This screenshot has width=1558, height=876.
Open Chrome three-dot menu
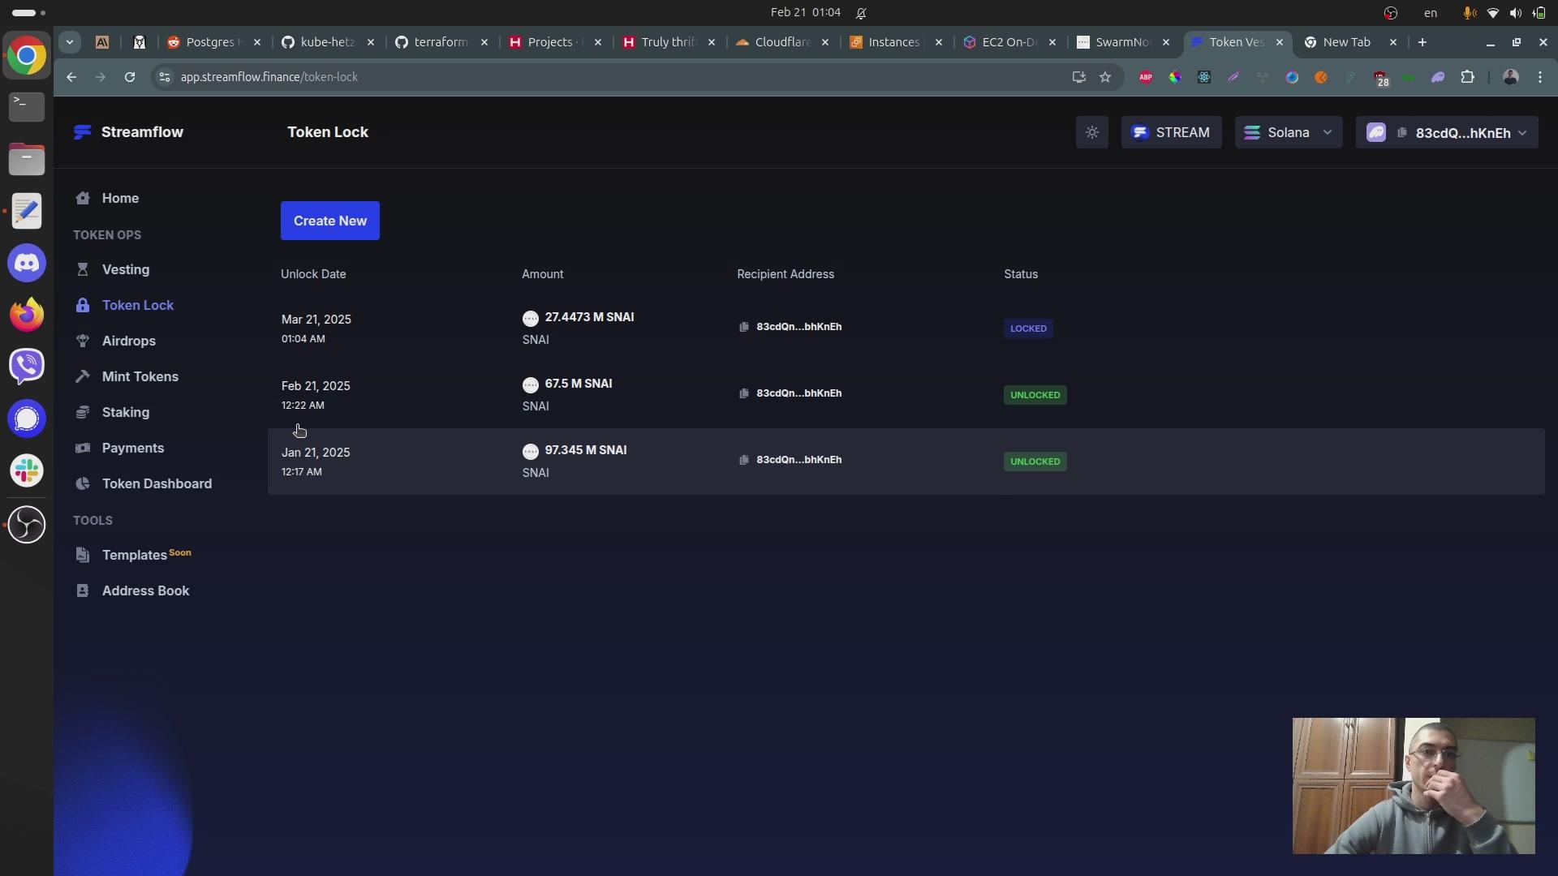[x=1540, y=77]
